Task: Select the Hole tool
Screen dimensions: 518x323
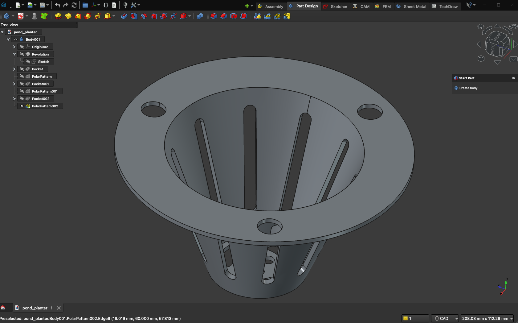Action: coord(134,16)
